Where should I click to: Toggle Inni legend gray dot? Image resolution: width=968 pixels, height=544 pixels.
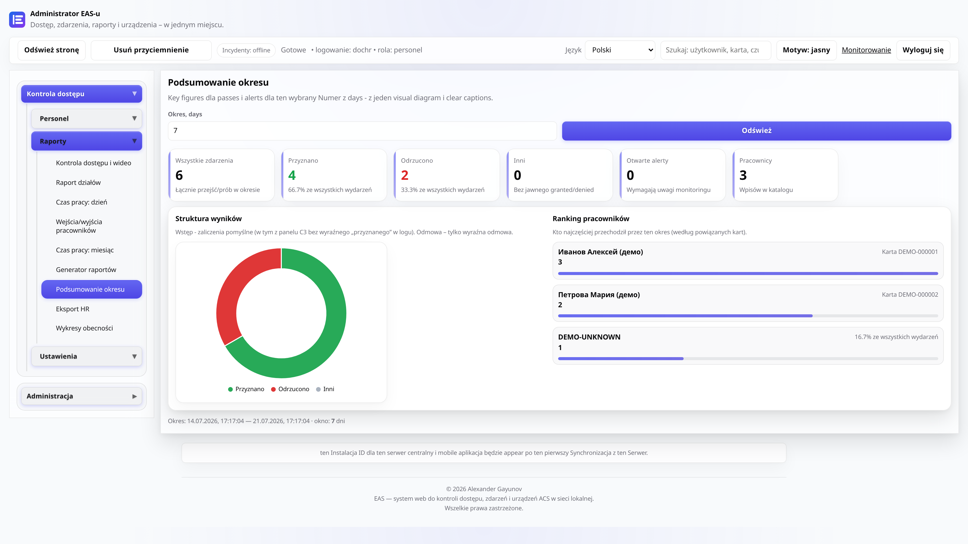pos(318,389)
